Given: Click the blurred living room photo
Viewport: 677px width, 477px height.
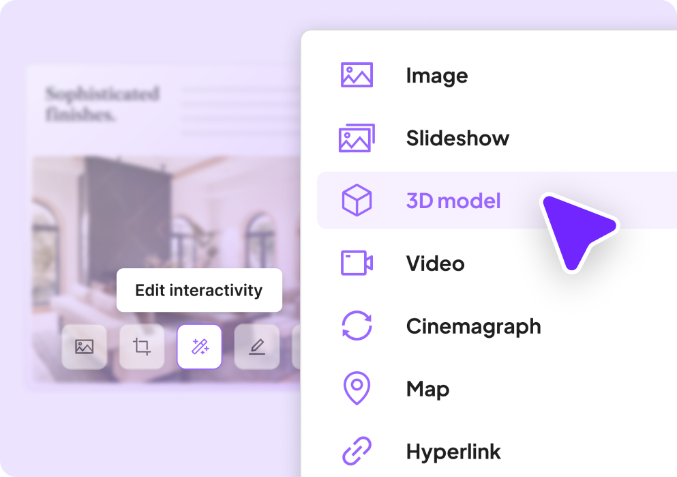Looking at the screenshot, I should [164, 218].
